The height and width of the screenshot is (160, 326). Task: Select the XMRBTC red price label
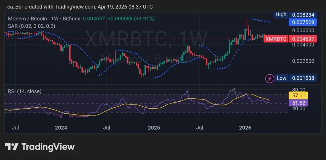tap(276, 39)
